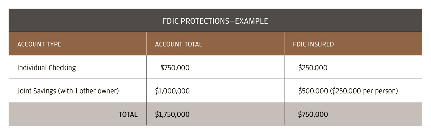The height and width of the screenshot is (134, 431).
Task: Click the TOTAL label in bottom row
Action: pyautogui.click(x=128, y=114)
